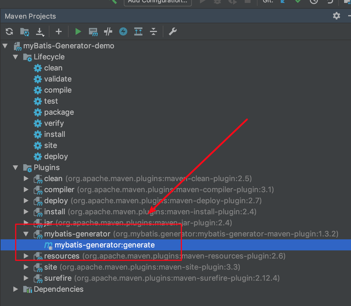
Task: Collapse myBatis-Generator-demo project node
Action: coord(5,46)
